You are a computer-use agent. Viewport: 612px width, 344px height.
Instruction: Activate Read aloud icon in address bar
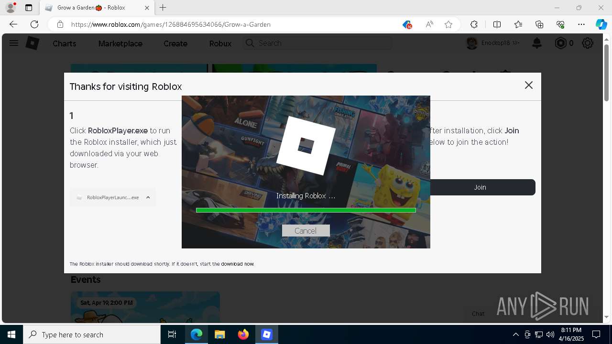pos(429,24)
